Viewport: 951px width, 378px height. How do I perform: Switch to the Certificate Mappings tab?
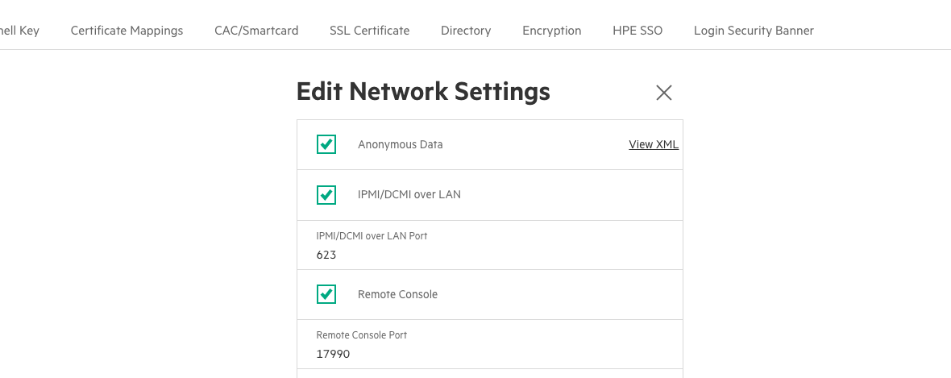coord(127,31)
